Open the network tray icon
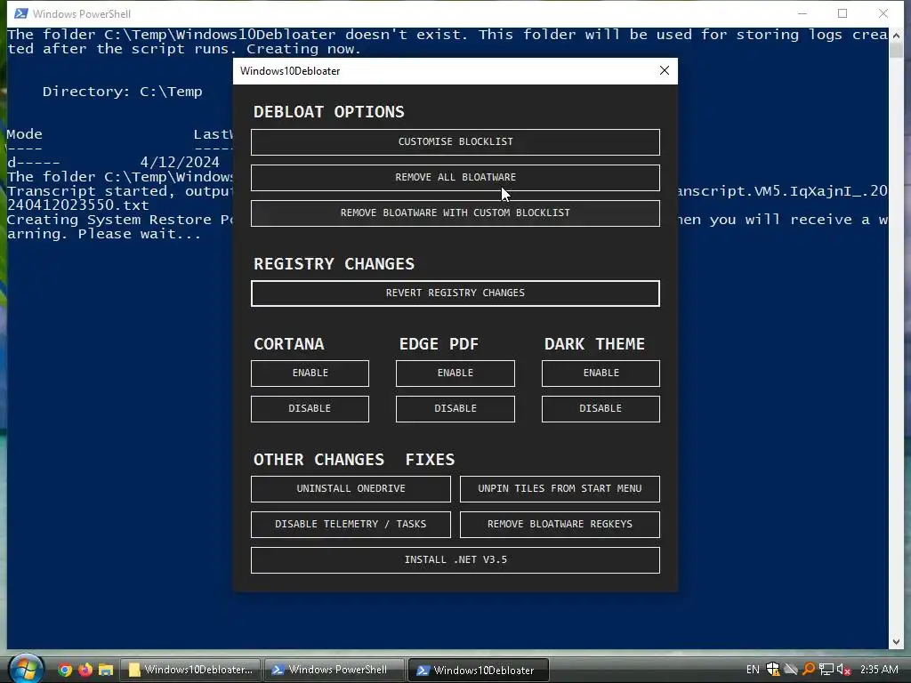This screenshot has width=911, height=683. 826,670
